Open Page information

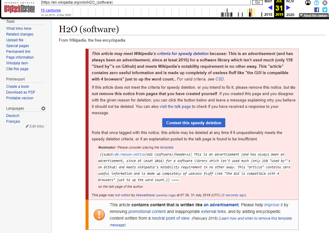point(20,57)
